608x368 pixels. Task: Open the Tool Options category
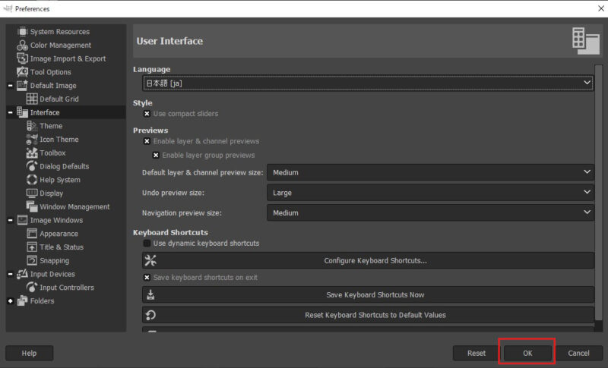pos(50,72)
